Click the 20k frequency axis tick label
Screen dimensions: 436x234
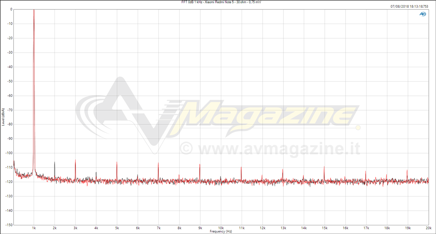[428, 228]
